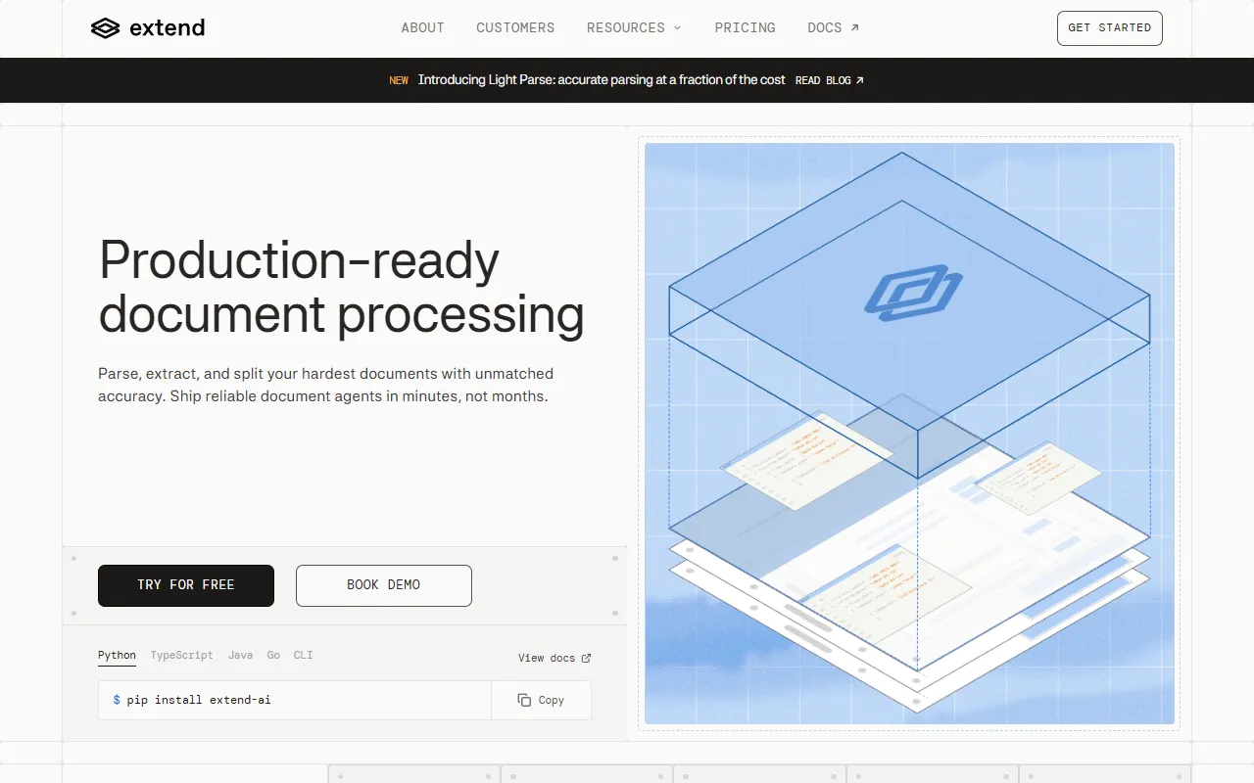Viewport: 1254px width, 783px height.
Task: Click the NEW badge in the banner
Action: [399, 80]
